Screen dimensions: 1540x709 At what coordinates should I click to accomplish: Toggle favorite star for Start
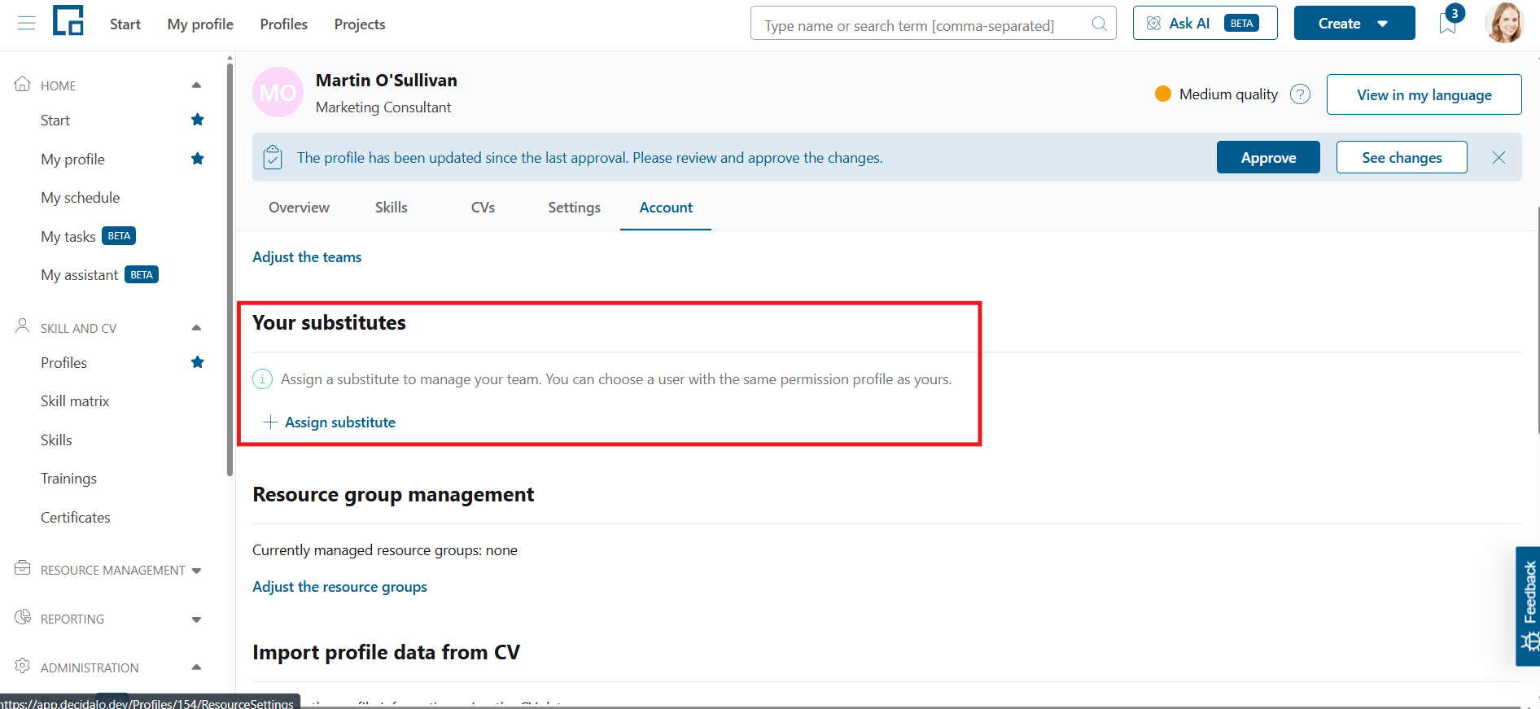[x=197, y=120]
